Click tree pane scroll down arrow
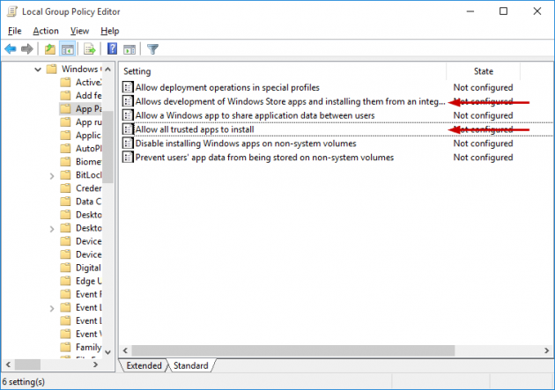The width and height of the screenshot is (555, 390). [108, 352]
